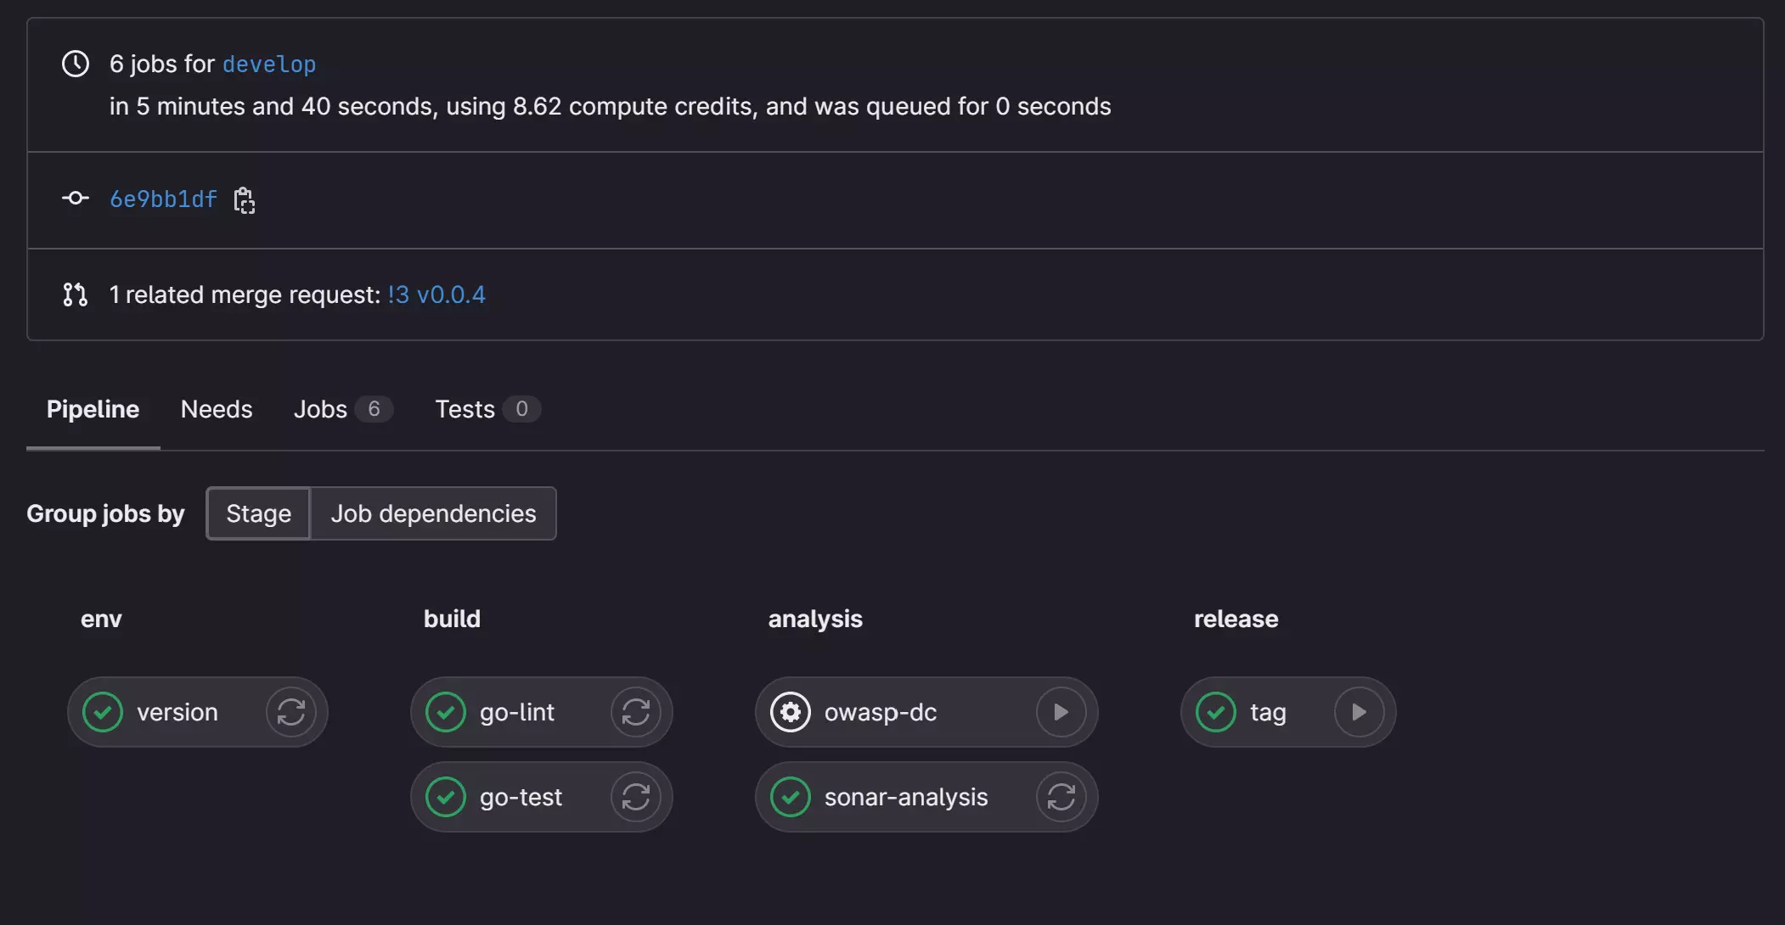Click the go-lint passed status icon
The width and height of the screenshot is (1785, 925).
446,712
